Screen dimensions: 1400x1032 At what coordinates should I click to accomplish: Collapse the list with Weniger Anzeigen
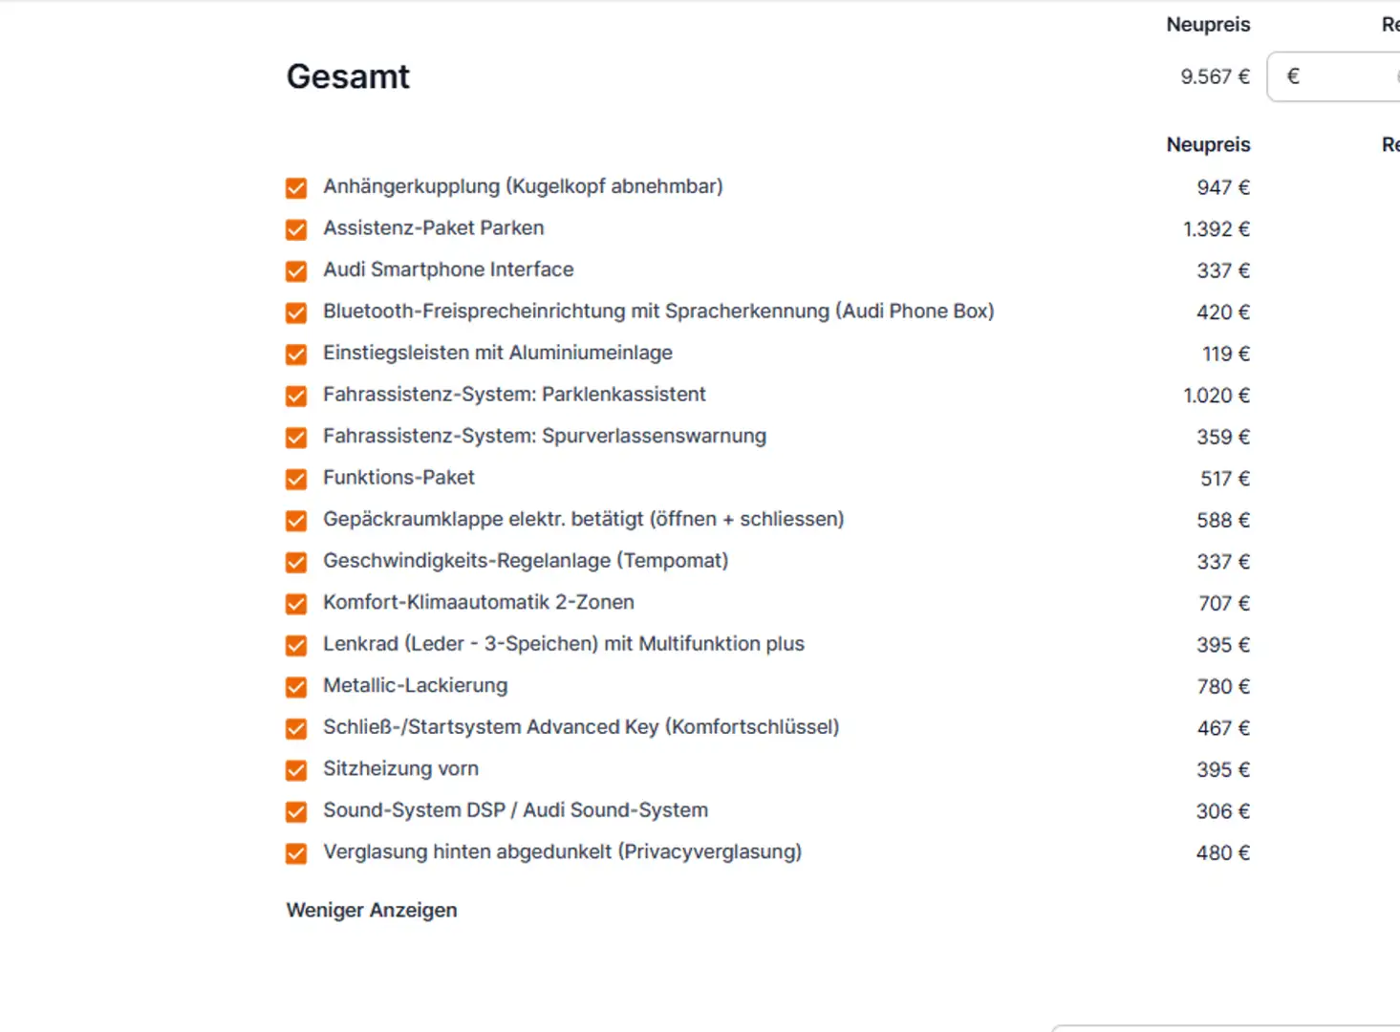click(x=372, y=911)
